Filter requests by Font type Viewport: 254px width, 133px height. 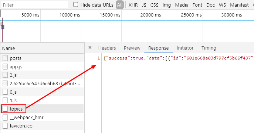(x=197, y=5)
